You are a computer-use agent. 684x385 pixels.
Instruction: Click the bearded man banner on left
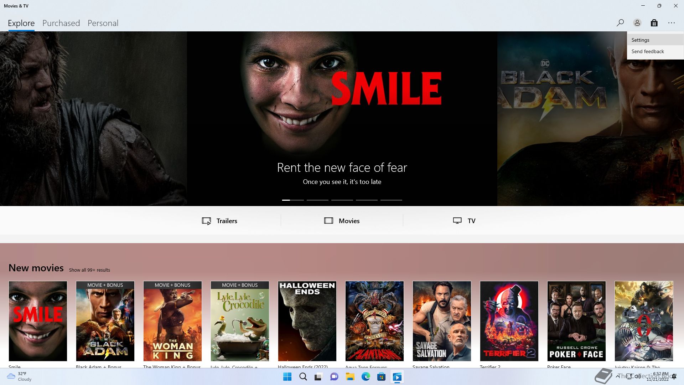(93, 119)
